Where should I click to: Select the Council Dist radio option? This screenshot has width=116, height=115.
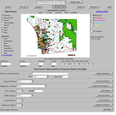pyautogui.click(x=2, y=48)
